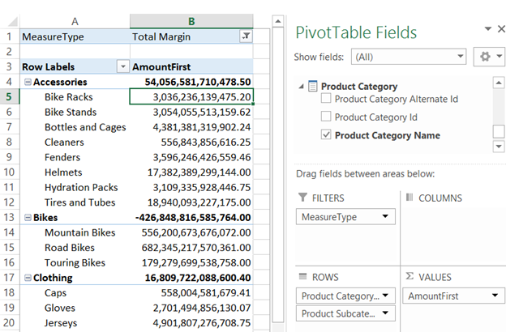Open the Row Labels filter dropdown
Image resolution: width=506 pixels, height=332 pixels.
coord(122,67)
